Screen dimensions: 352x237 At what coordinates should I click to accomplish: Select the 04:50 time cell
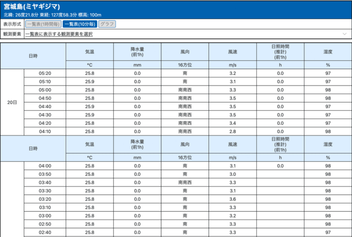[x=45, y=98]
